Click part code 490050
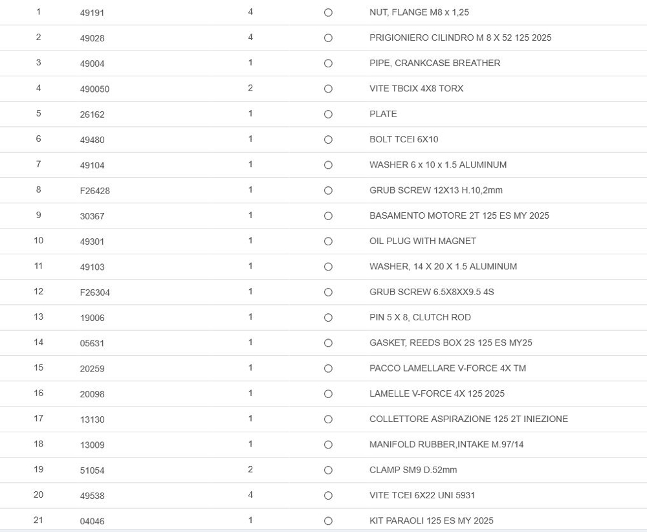The height and width of the screenshot is (532, 647). pos(94,89)
